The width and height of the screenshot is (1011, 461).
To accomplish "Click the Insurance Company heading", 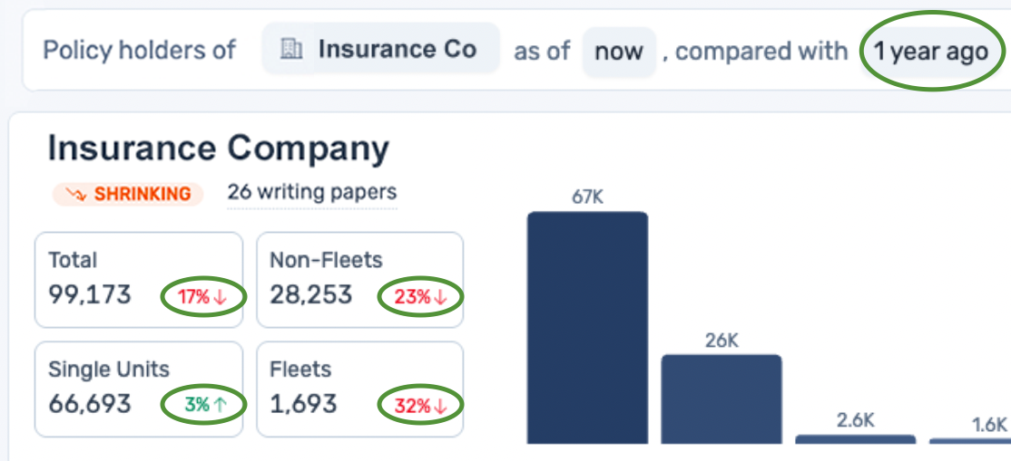I will (218, 148).
